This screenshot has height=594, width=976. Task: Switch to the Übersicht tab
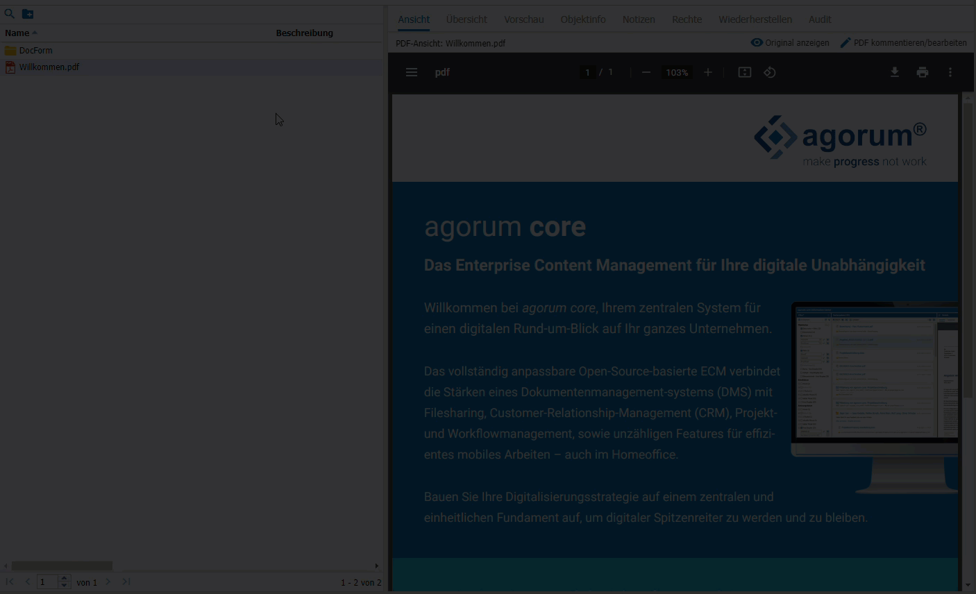click(466, 19)
